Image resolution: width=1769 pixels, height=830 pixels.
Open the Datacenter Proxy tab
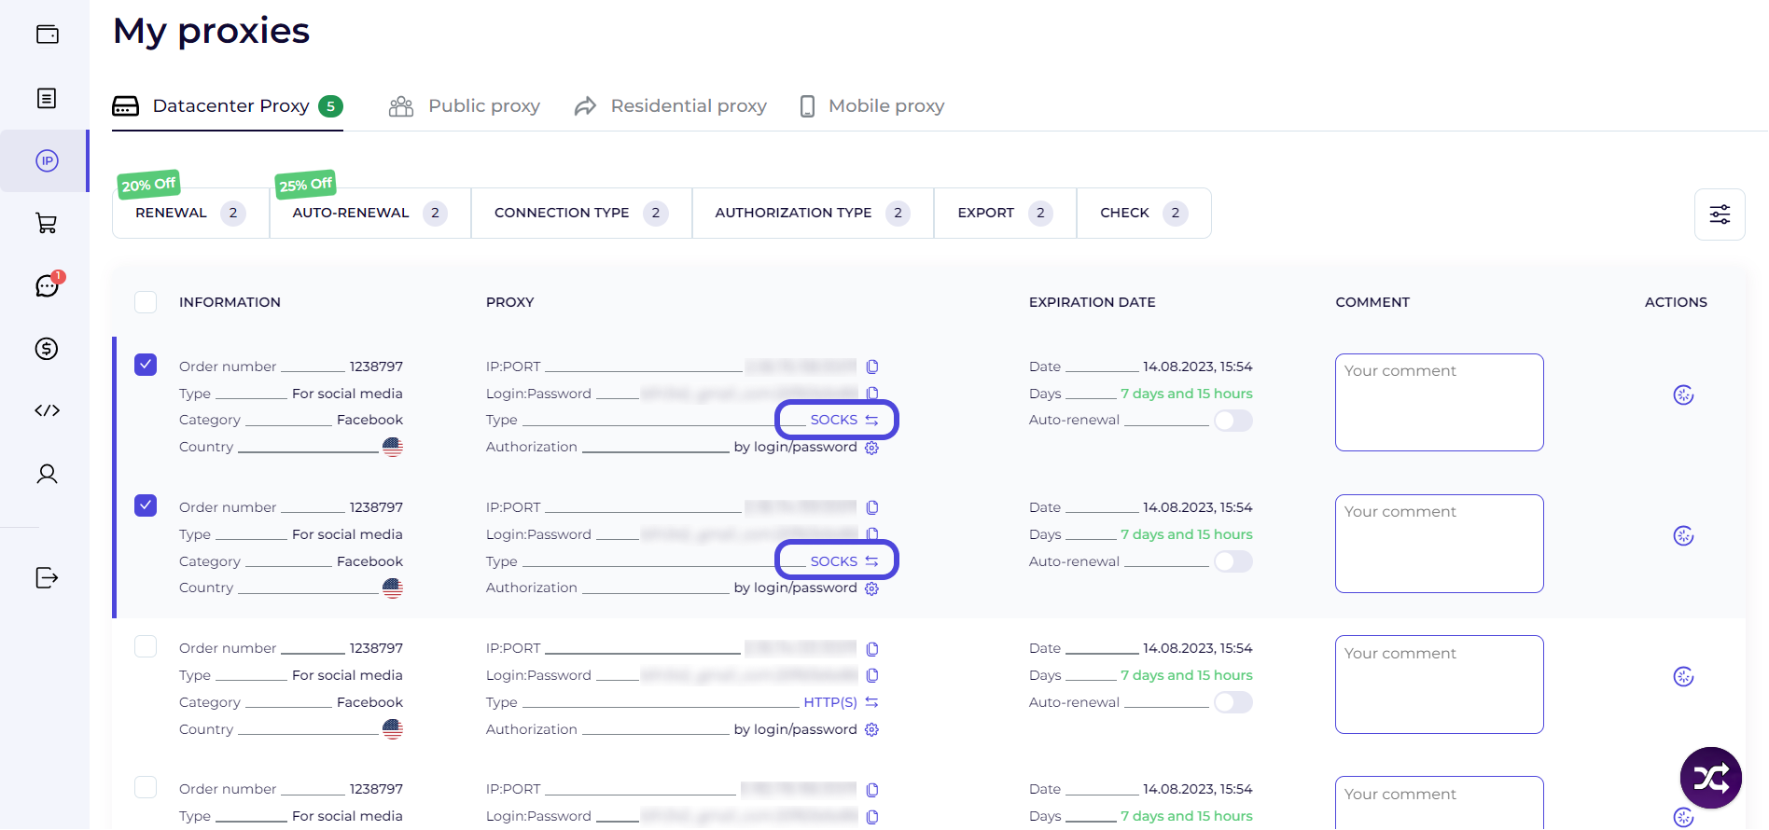[x=228, y=106]
